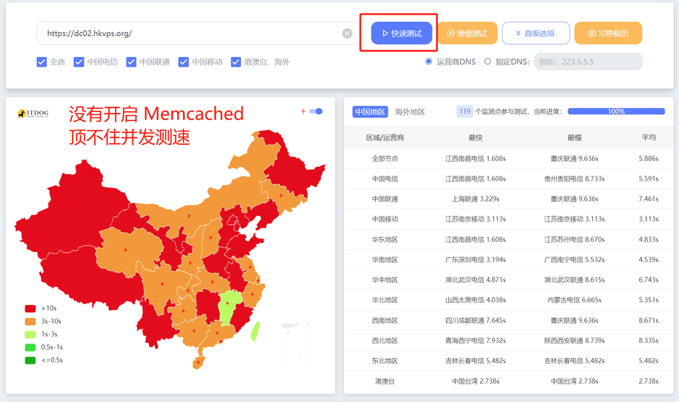Select the 指定DNS radio button

488,62
